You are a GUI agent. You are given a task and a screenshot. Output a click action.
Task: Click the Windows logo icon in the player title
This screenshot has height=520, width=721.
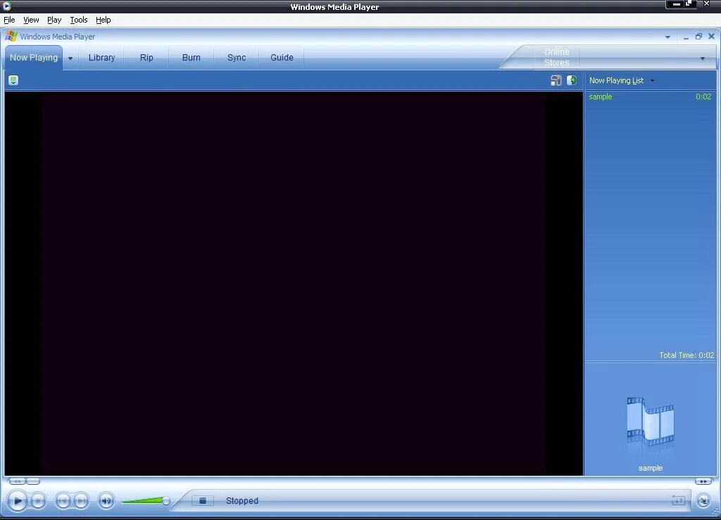tap(11, 36)
